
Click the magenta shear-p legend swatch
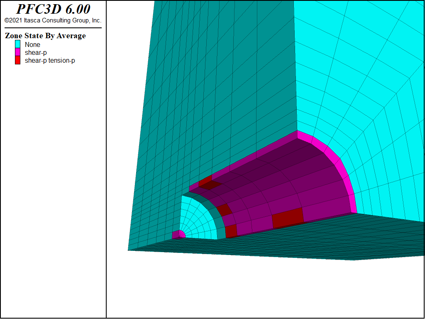17,52
